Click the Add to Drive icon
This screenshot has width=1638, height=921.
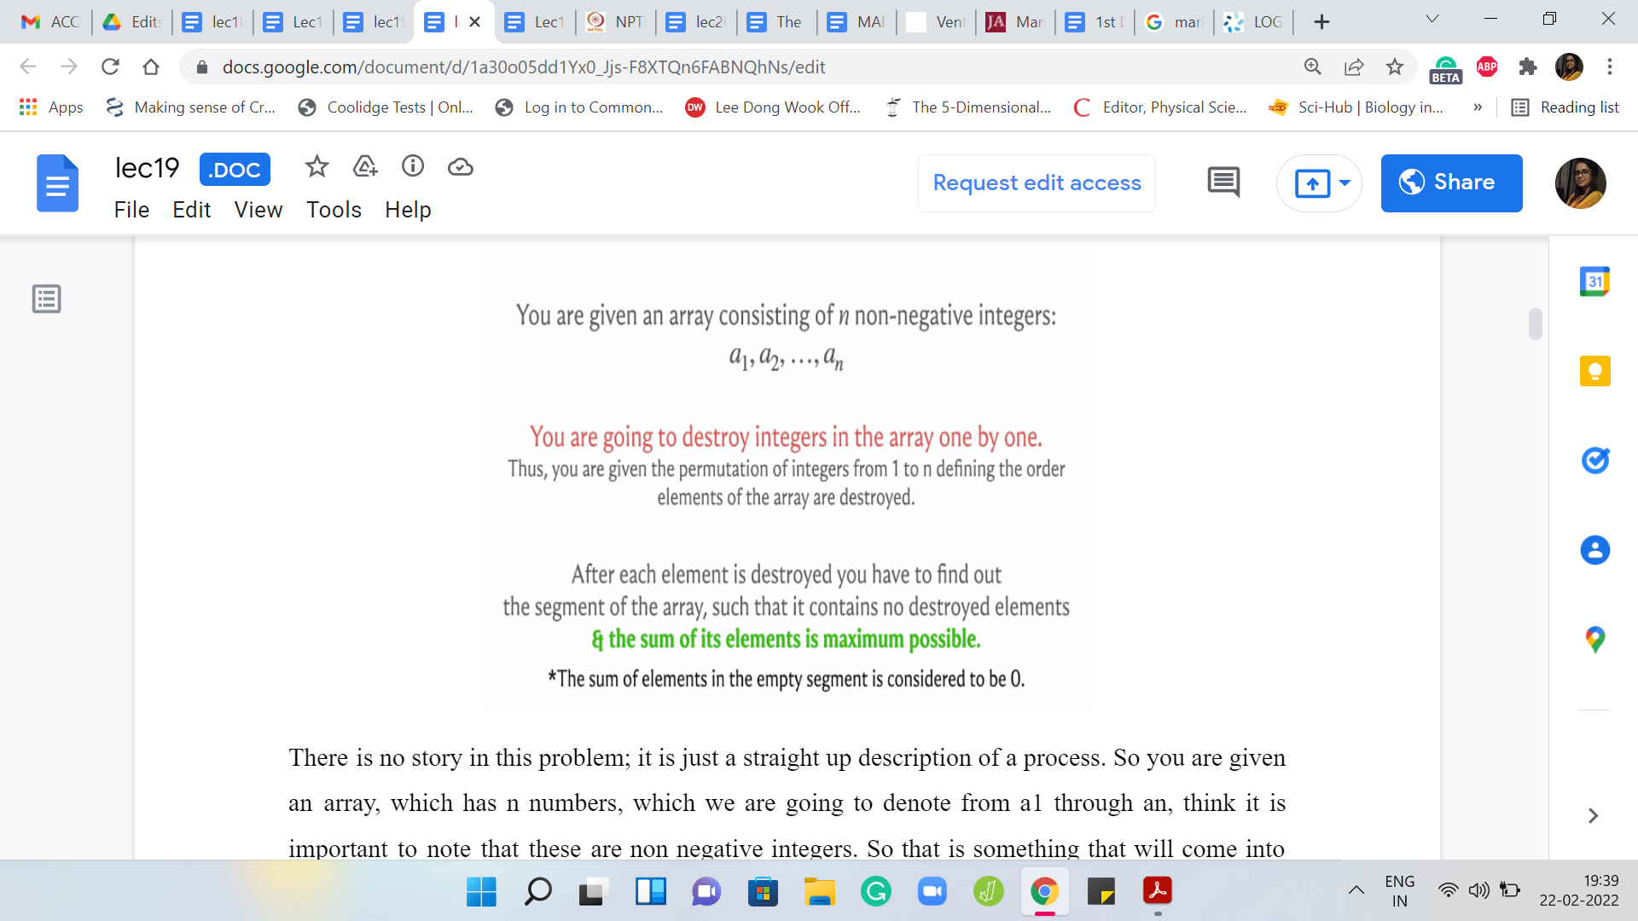(x=365, y=166)
